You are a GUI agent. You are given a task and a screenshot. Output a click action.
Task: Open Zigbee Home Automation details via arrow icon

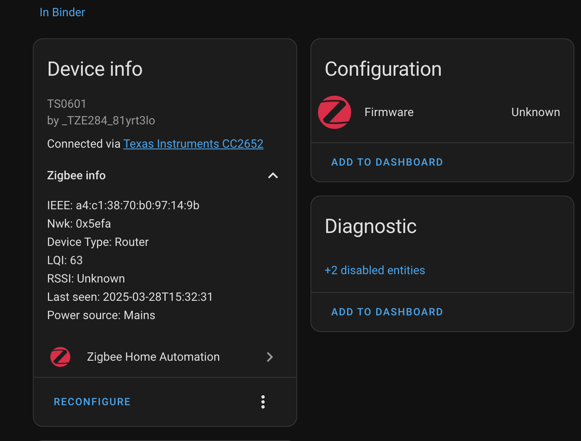tap(270, 357)
